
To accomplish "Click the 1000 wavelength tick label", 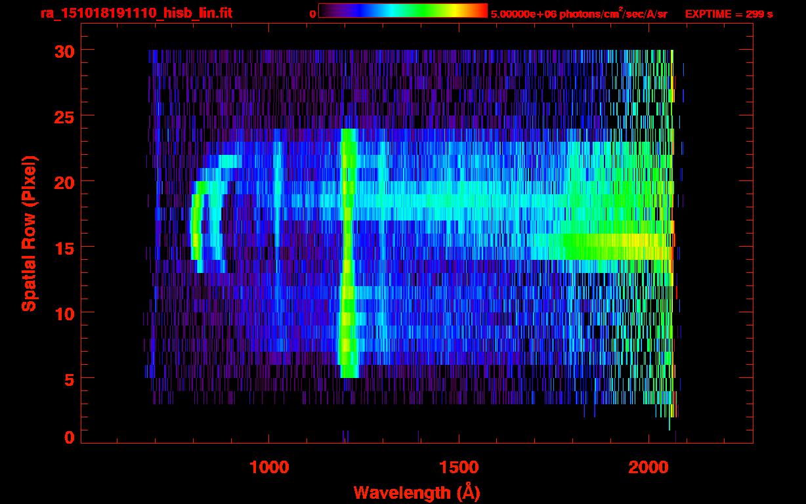I will coord(269,467).
